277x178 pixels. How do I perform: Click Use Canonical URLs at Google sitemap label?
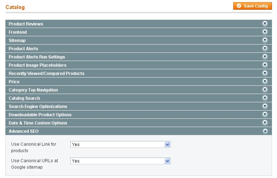(x=34, y=164)
